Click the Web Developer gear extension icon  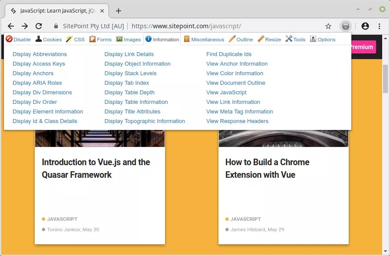(x=346, y=26)
